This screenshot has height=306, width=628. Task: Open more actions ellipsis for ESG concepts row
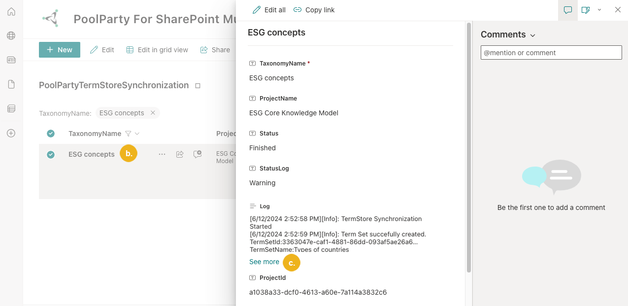[162, 154]
